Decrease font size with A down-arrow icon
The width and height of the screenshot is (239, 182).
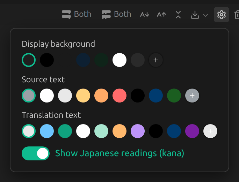145,15
